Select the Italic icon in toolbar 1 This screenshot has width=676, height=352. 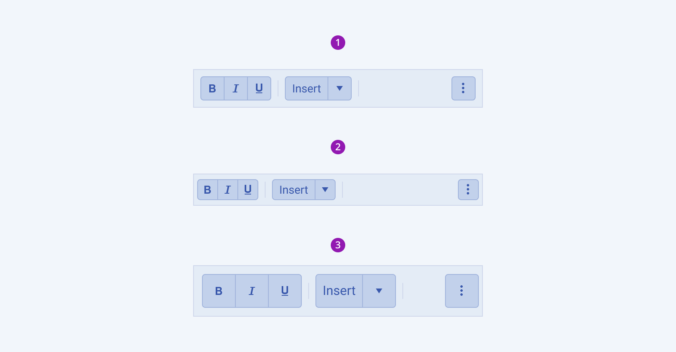pos(235,88)
